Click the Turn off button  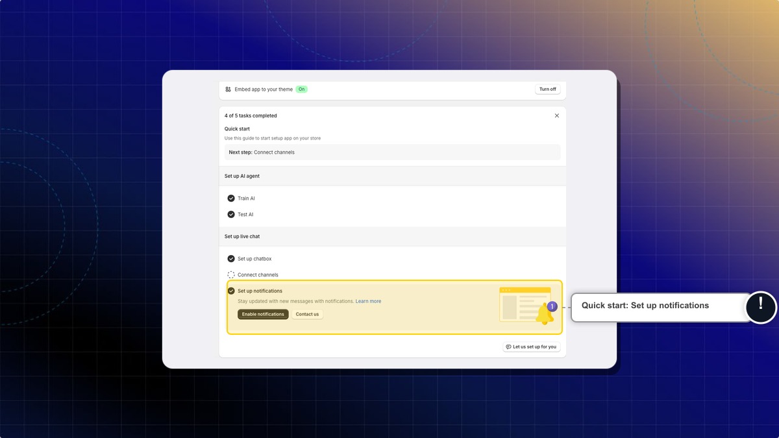(548, 89)
